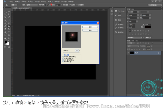Click 确定 OK in Lens Flare dialog
Image resolution: width=164 pixels, height=111 pixels.
pos(90,27)
